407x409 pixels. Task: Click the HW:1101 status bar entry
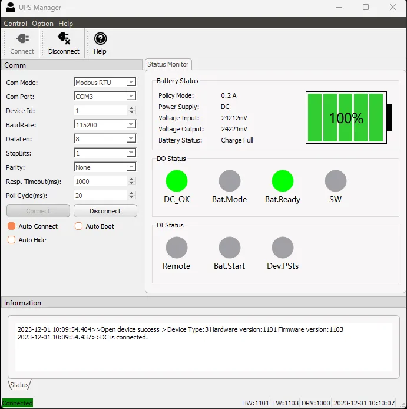[x=256, y=403]
